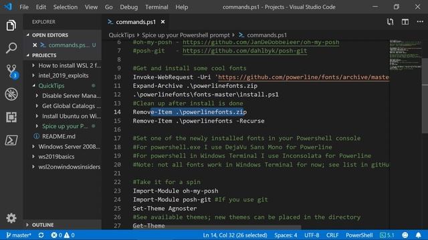
Task: Click the Ln 14, Col 32 cursor position
Action: [x=235, y=235]
